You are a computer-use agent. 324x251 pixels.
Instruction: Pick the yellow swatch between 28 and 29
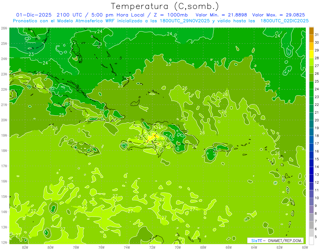point(311,54)
